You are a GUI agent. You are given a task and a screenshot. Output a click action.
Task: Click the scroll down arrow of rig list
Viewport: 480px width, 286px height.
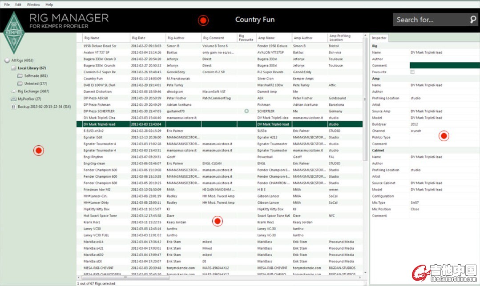[365, 273]
